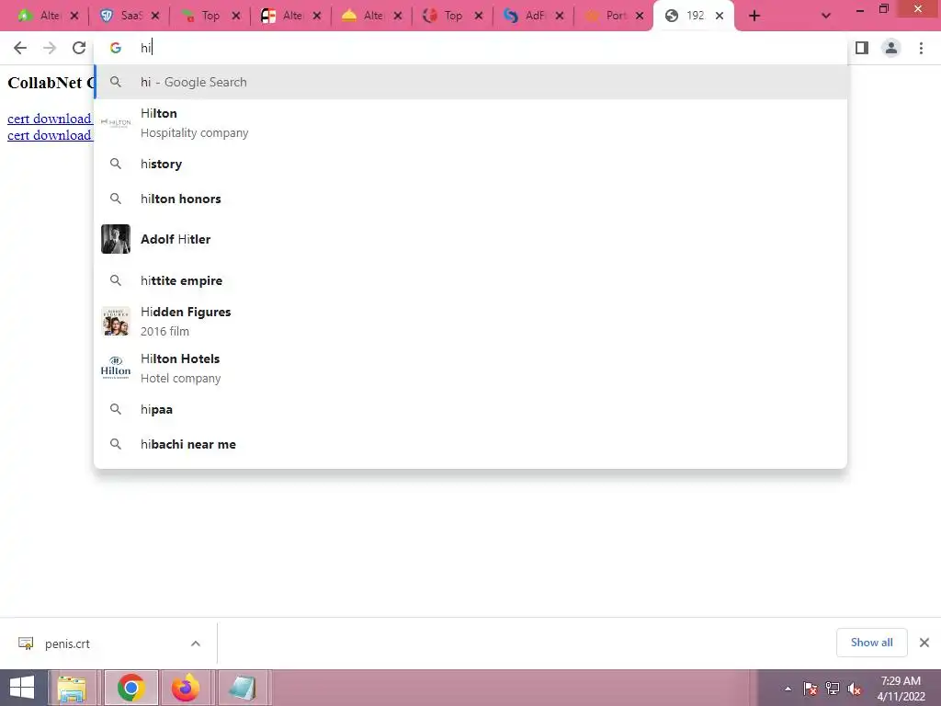Screen dimensions: 941x706
Task: Click the magnifier icon beside 'hipaa'
Action: pyautogui.click(x=116, y=409)
